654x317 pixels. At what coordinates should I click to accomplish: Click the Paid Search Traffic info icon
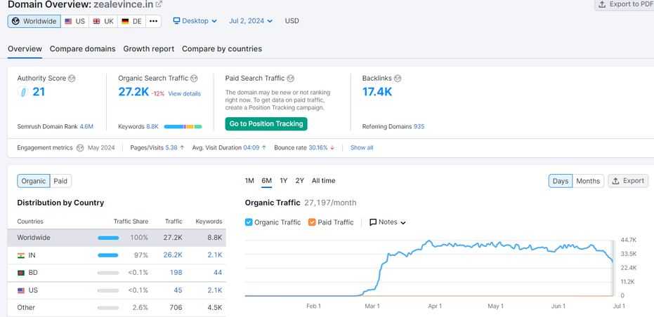pyautogui.click(x=291, y=79)
